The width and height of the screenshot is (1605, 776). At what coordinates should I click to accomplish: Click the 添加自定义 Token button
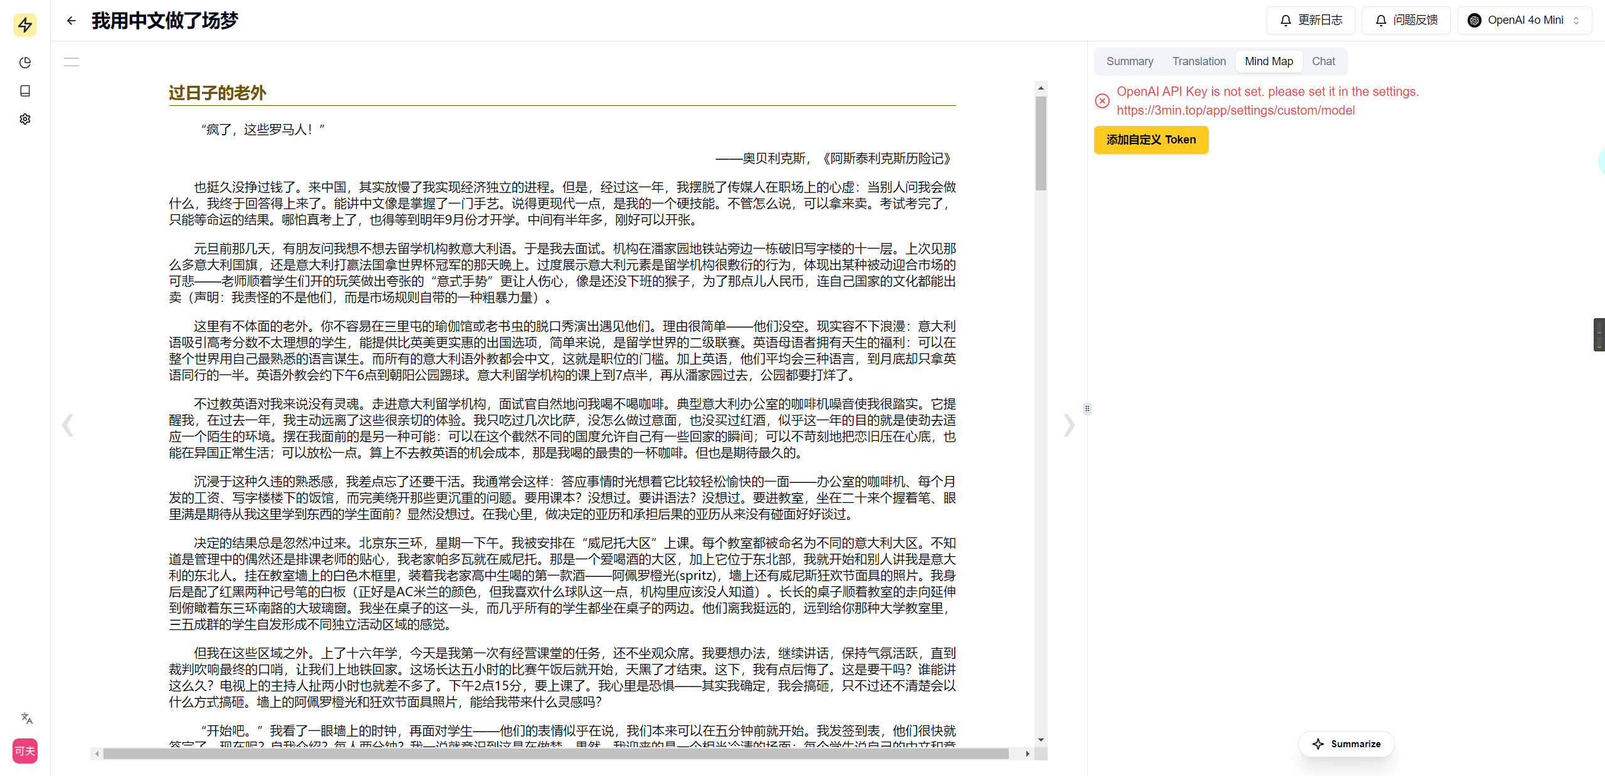pos(1150,140)
